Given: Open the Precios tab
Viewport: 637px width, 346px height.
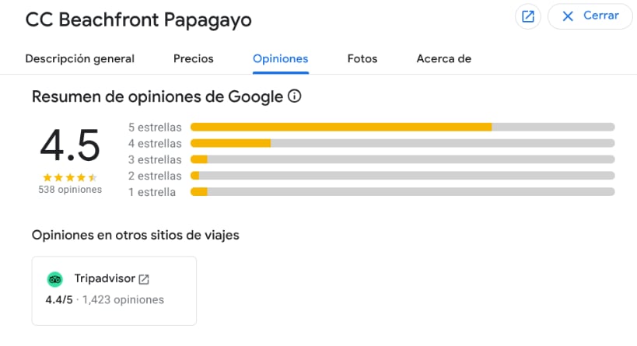Looking at the screenshot, I should pyautogui.click(x=193, y=58).
